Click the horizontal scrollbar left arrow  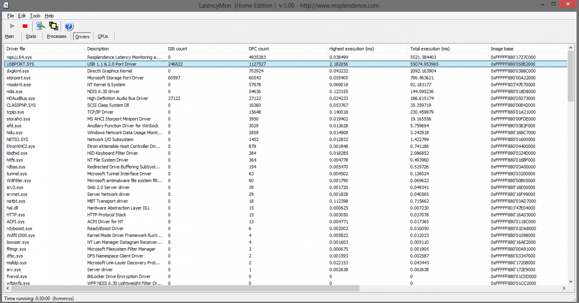click(8, 288)
